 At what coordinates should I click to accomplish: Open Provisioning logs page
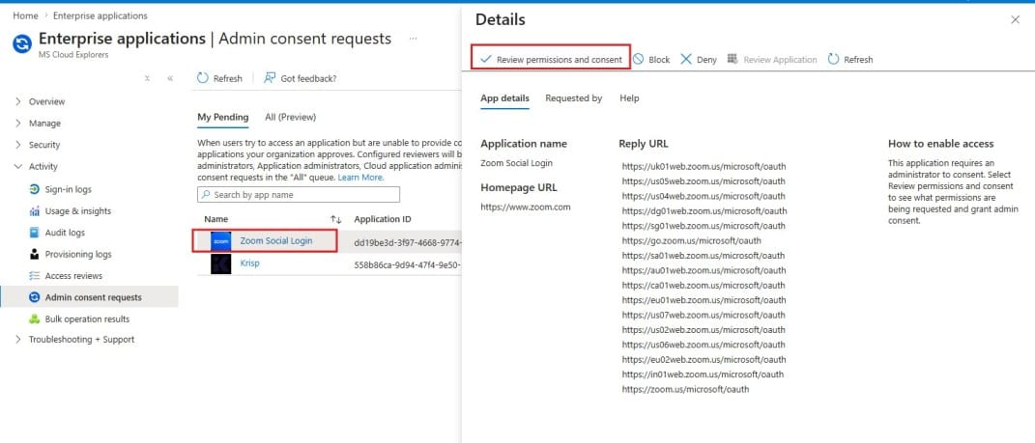pos(78,255)
